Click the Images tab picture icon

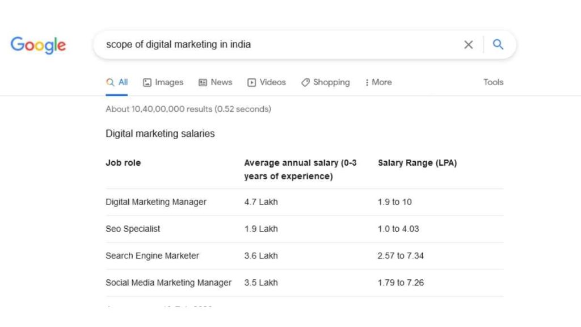[x=147, y=83]
